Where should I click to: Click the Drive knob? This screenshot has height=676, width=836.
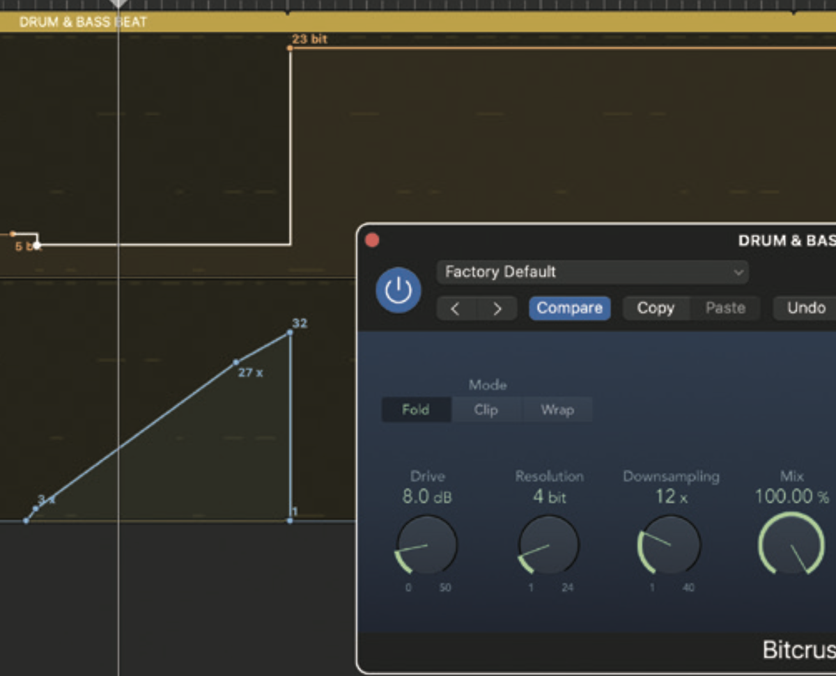pos(426,545)
